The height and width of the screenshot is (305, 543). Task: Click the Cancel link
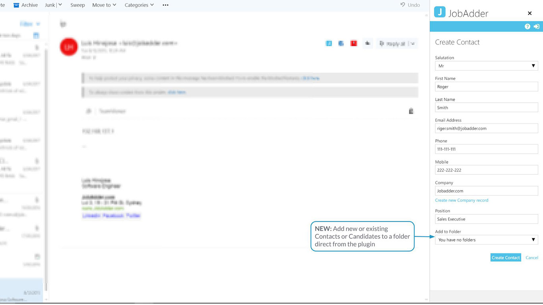click(x=532, y=258)
